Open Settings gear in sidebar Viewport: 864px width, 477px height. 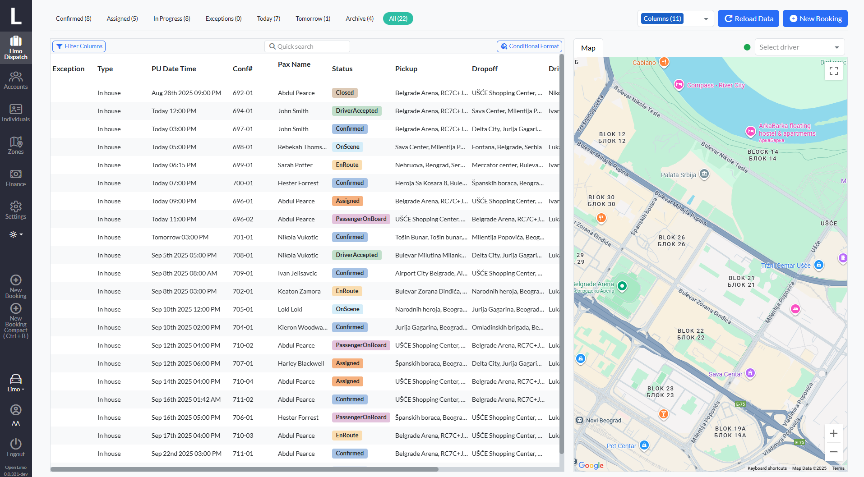[x=16, y=210]
